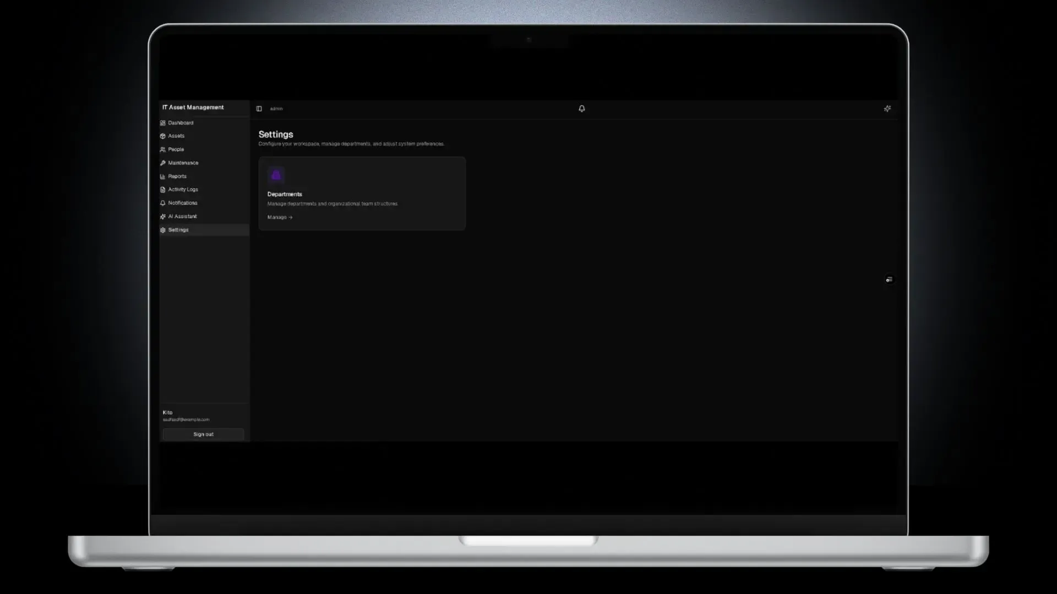The height and width of the screenshot is (594, 1057).
Task: Click the Assets box icon
Action: click(163, 136)
